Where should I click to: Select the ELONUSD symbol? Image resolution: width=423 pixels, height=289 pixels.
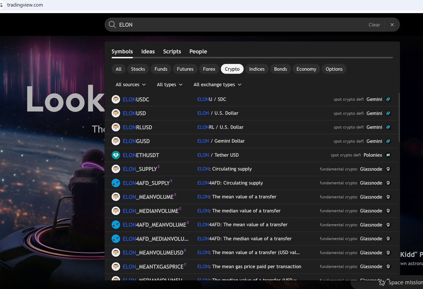pyautogui.click(x=134, y=113)
